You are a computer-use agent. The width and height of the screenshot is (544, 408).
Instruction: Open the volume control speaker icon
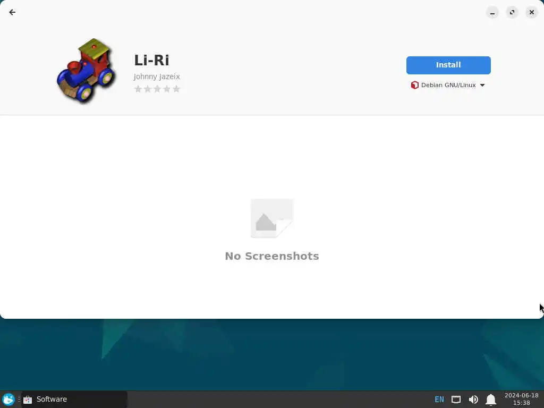point(473,399)
